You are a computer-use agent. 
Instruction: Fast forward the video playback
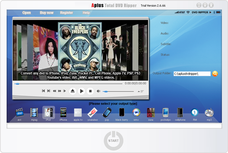pos(60,91)
